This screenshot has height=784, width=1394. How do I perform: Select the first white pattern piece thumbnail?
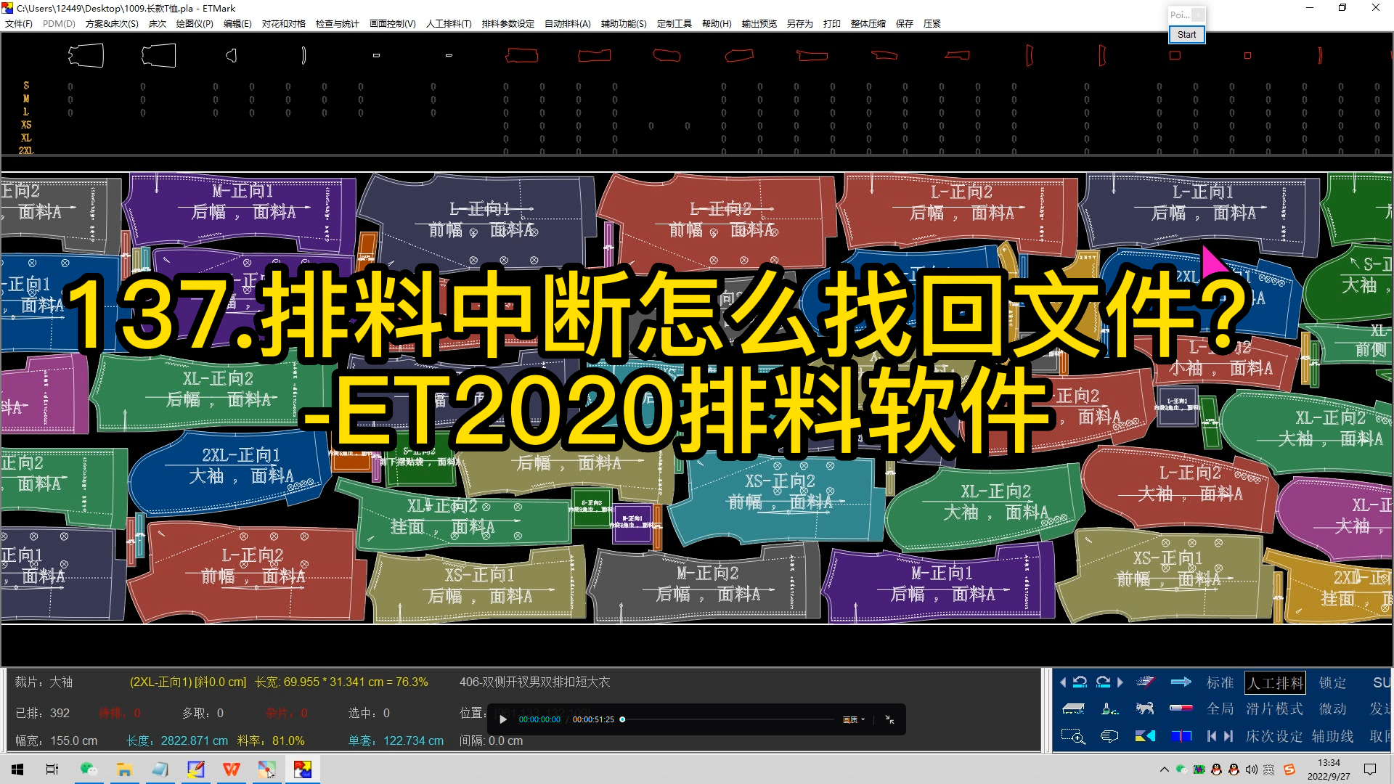[86, 55]
